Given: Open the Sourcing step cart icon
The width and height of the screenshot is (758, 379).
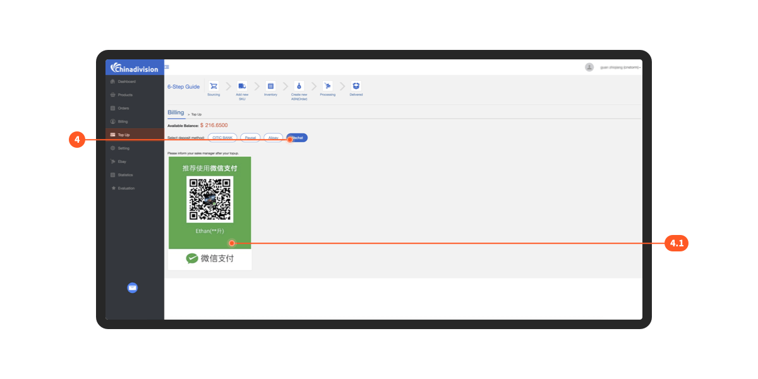Looking at the screenshot, I should click(214, 86).
